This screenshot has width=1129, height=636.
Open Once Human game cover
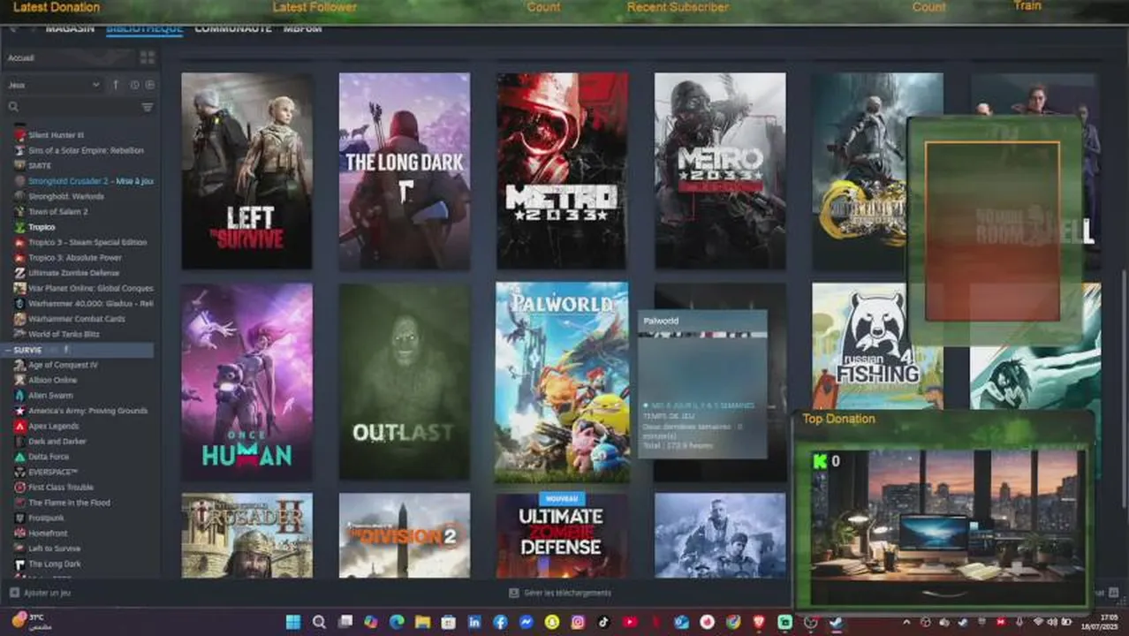click(x=246, y=382)
